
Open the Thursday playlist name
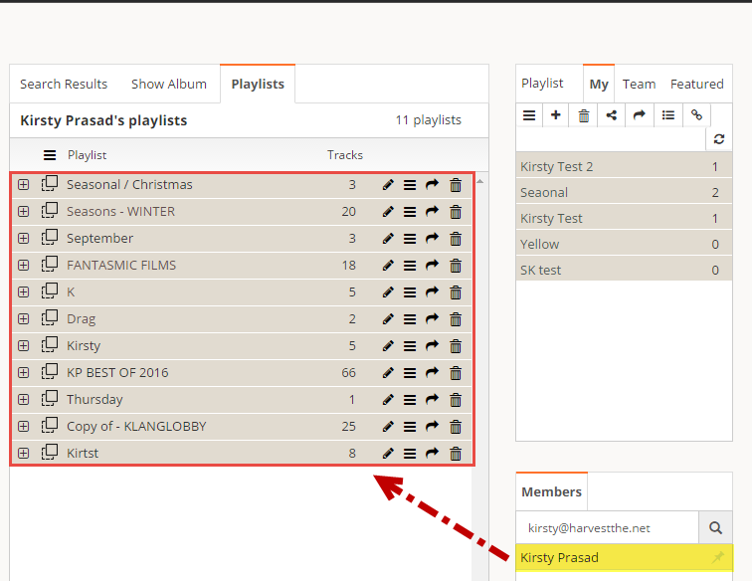94,400
